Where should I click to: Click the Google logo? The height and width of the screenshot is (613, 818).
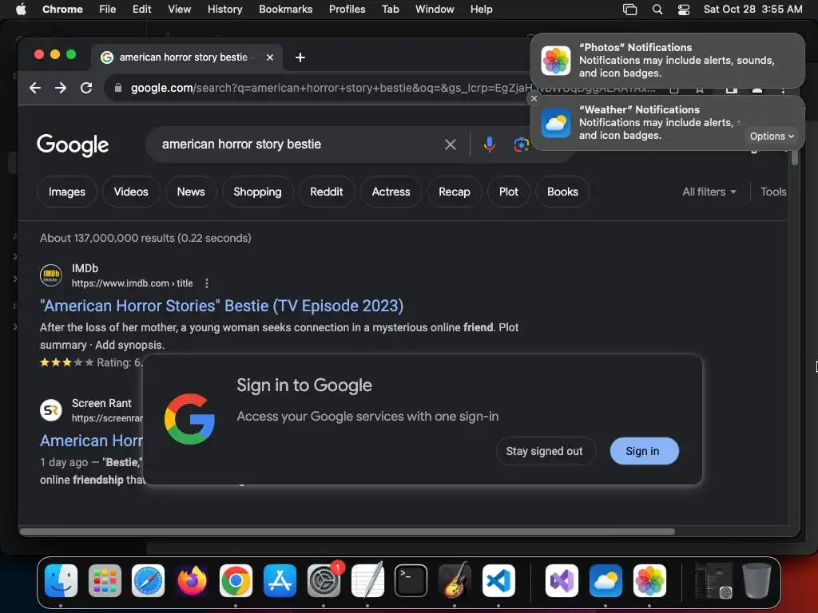pos(73,145)
